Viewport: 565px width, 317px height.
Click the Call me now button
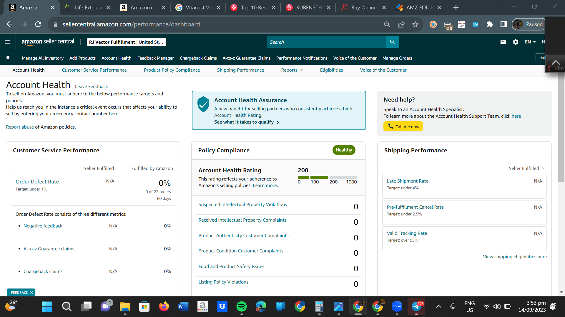coord(403,127)
